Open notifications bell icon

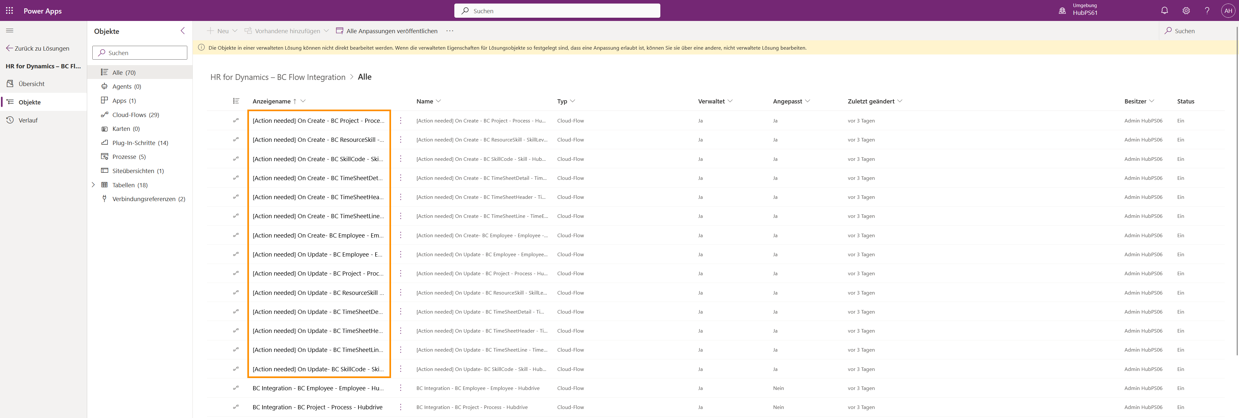pos(1164,11)
